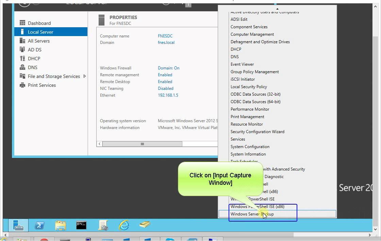Click the Tools menu scroll-up arrow
This screenshot has width=381, height=241.
pos(277,9)
